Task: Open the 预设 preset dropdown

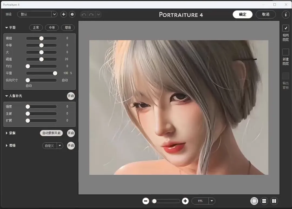Action: coord(54,14)
